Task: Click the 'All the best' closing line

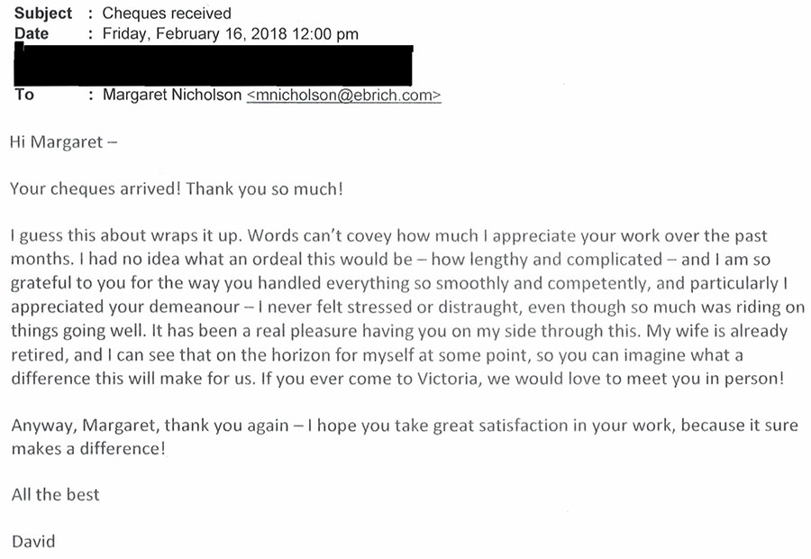Action: [55, 494]
